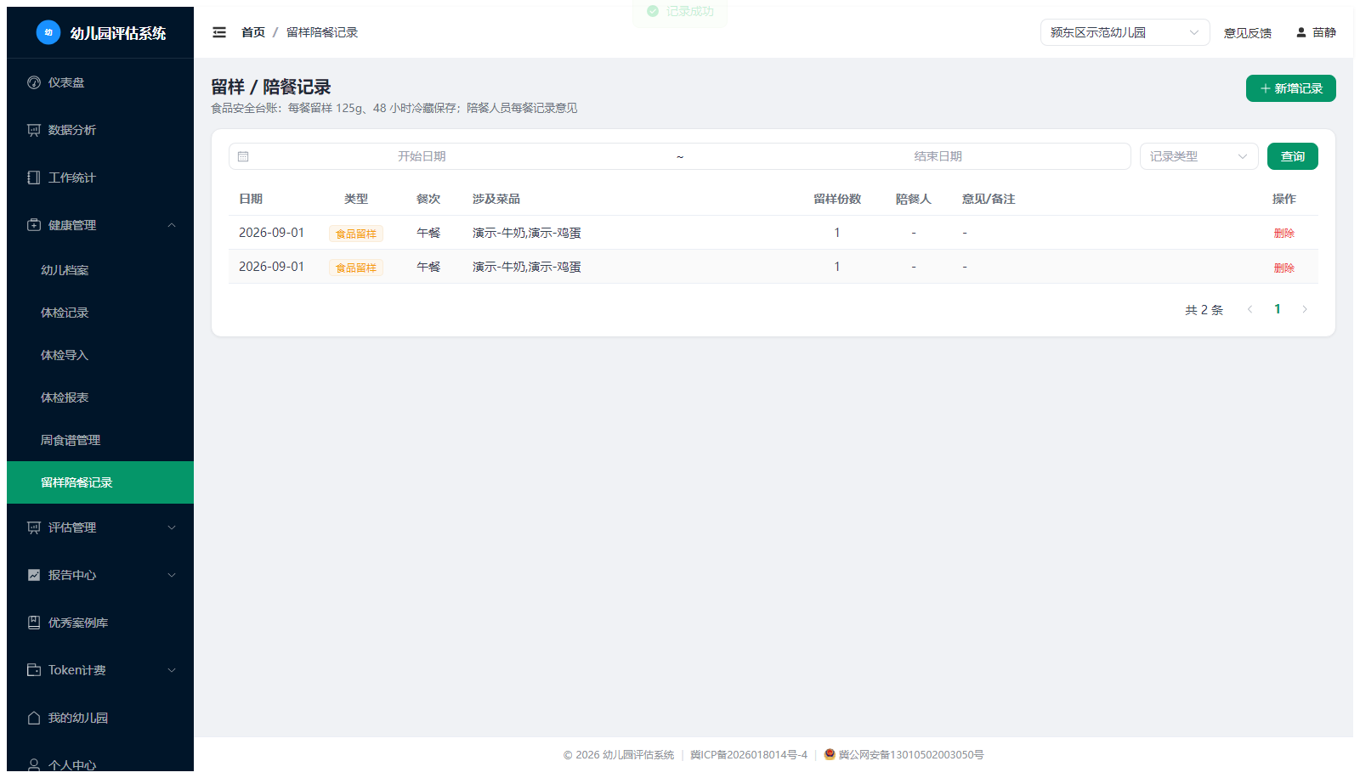
Task: Click the user avatar icon beside 苗静
Action: click(x=1300, y=32)
